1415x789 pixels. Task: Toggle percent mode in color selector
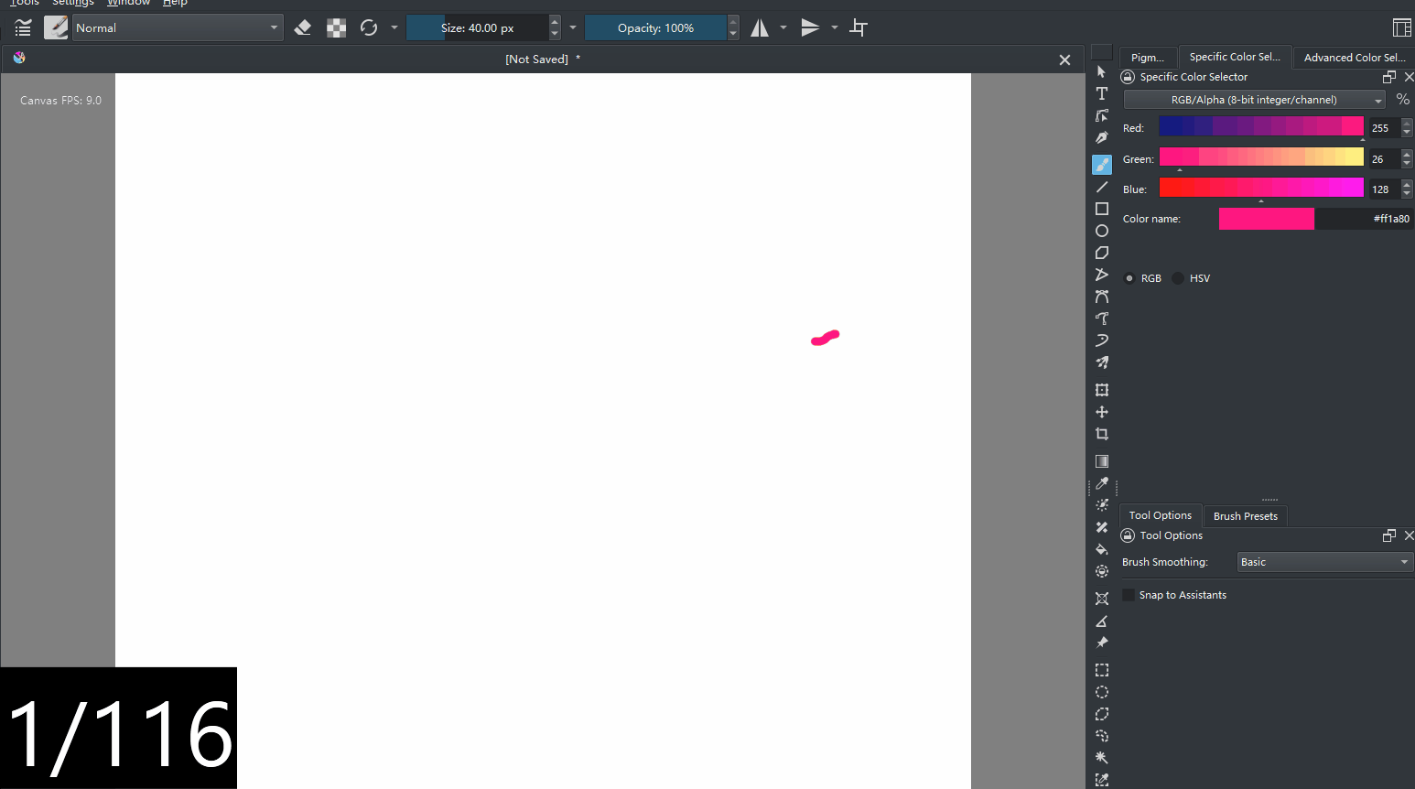click(1403, 99)
